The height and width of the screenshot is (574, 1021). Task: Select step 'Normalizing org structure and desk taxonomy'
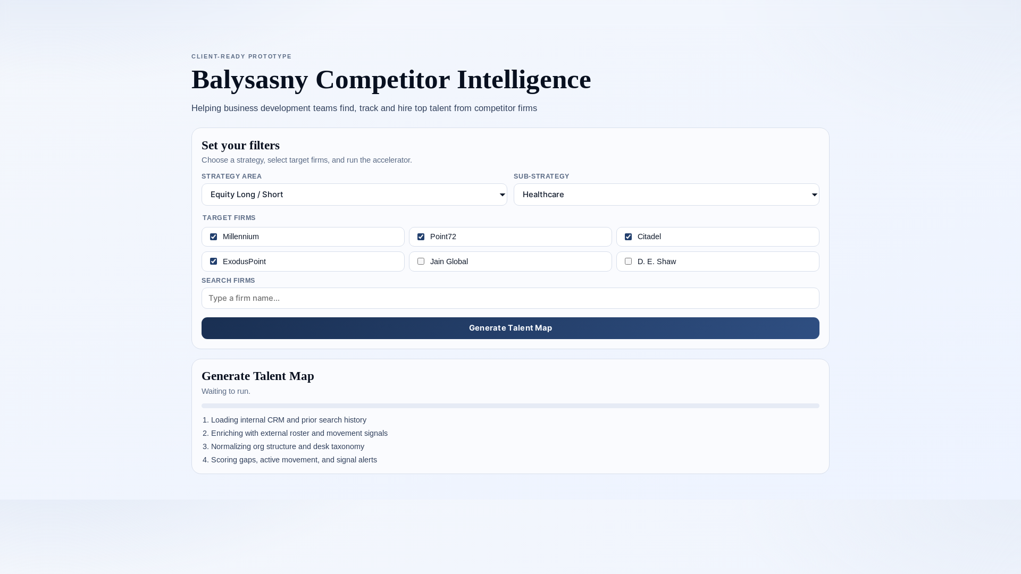pyautogui.click(x=288, y=446)
